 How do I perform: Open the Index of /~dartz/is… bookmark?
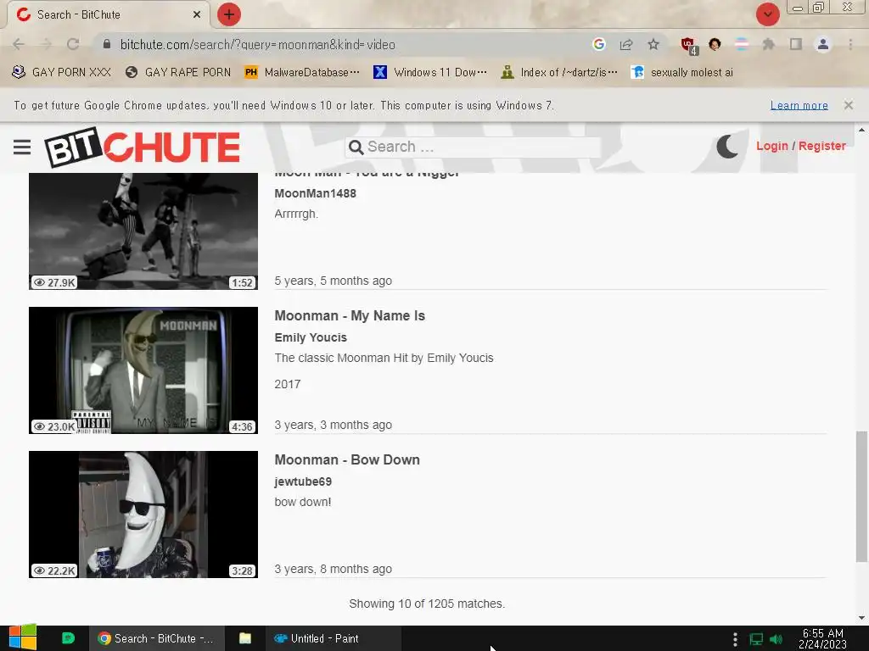[x=558, y=72]
